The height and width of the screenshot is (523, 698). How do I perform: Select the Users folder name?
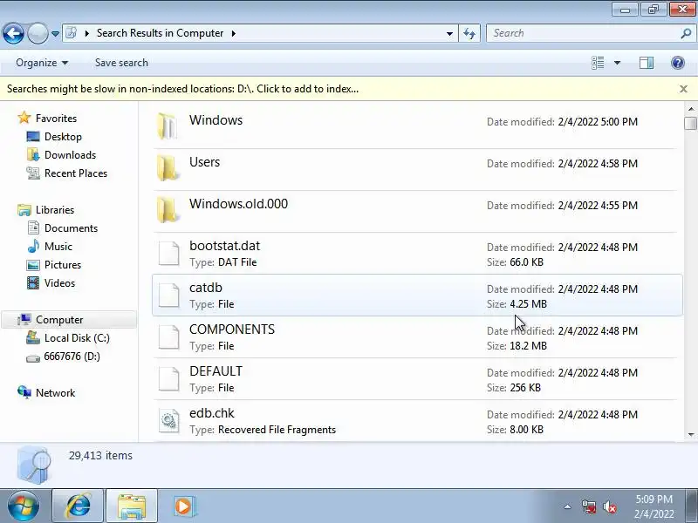[204, 162]
